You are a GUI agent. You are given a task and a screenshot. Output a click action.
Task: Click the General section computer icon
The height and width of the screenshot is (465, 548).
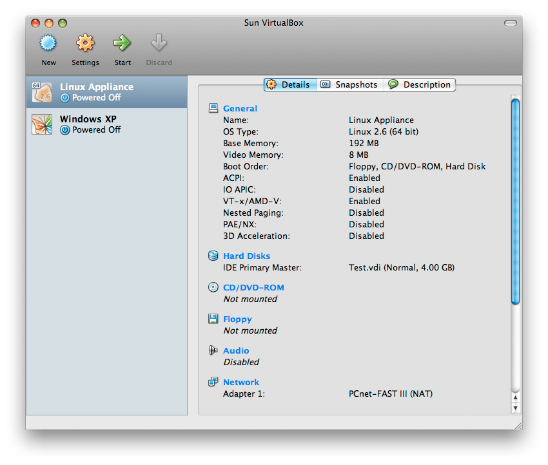213,108
